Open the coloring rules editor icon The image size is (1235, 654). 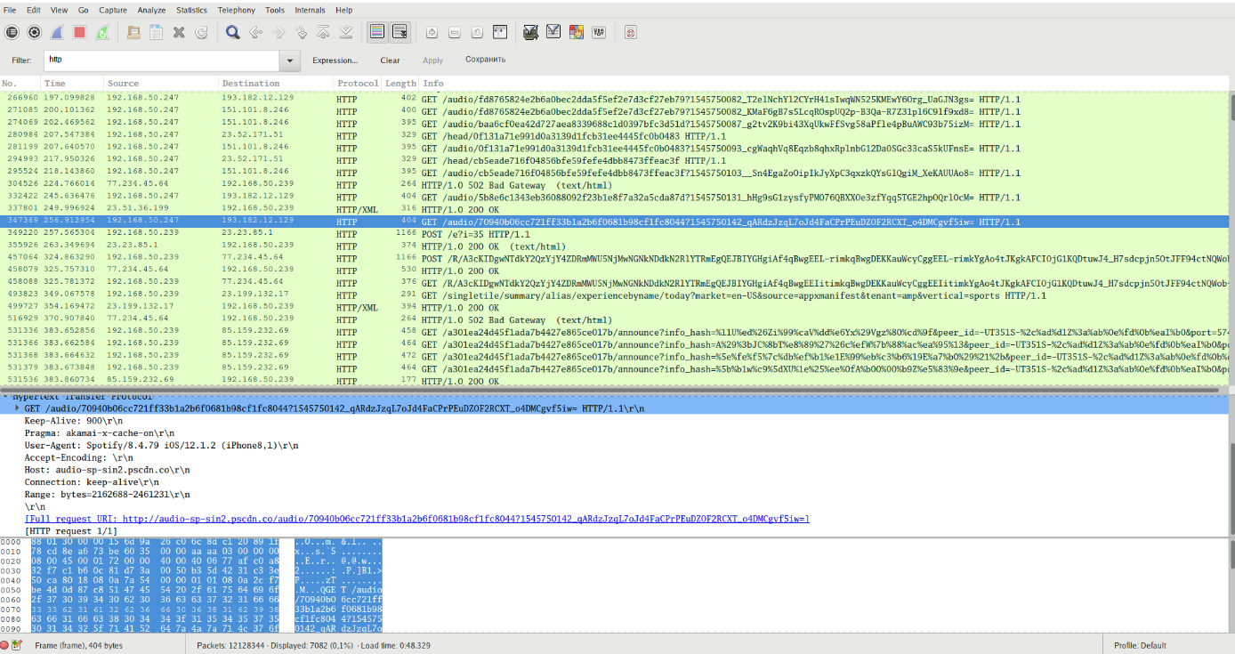[576, 32]
